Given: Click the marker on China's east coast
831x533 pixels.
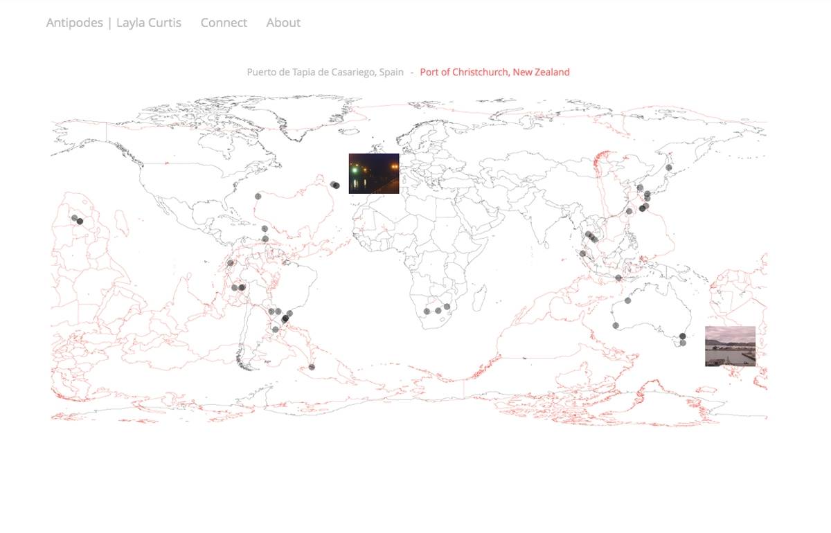Looking at the screenshot, I should (x=629, y=211).
